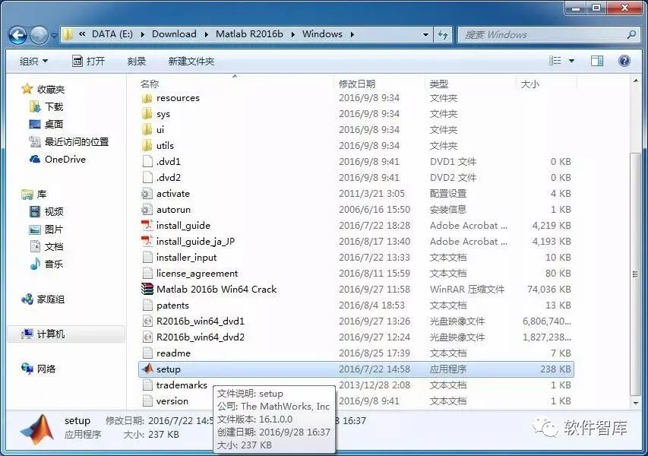Image resolution: width=648 pixels, height=456 pixels.
Task: Click the change view icon
Action: pyautogui.click(x=555, y=62)
